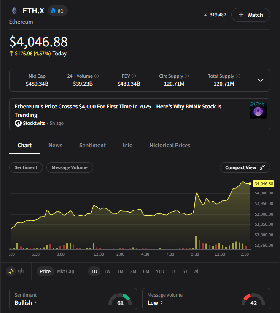This screenshot has width=280, height=313.
Task: Select the 1M time range
Action: tap(120, 271)
